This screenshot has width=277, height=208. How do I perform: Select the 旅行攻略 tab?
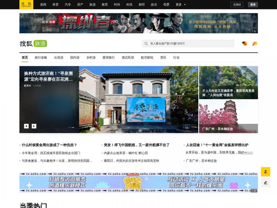click(41, 58)
